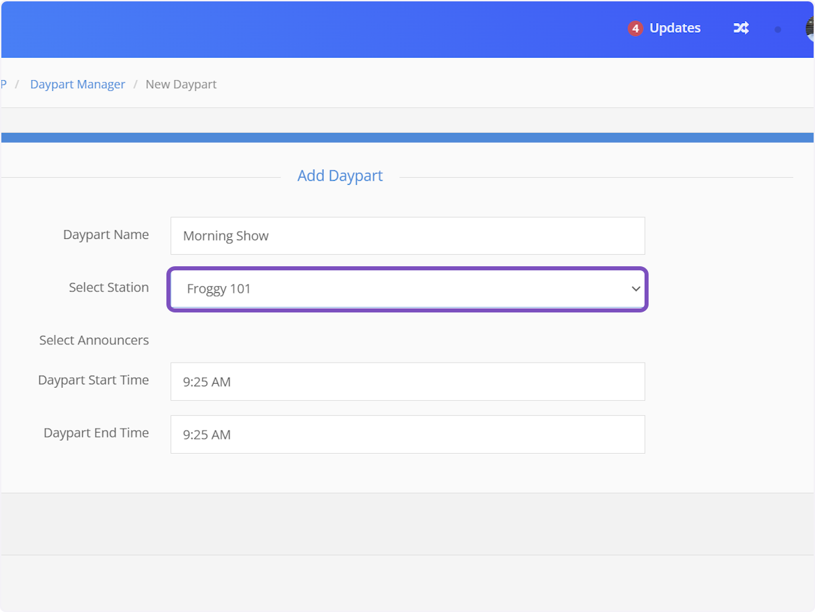
Task: Open the user avatar in the header
Action: pyautogui.click(x=810, y=29)
